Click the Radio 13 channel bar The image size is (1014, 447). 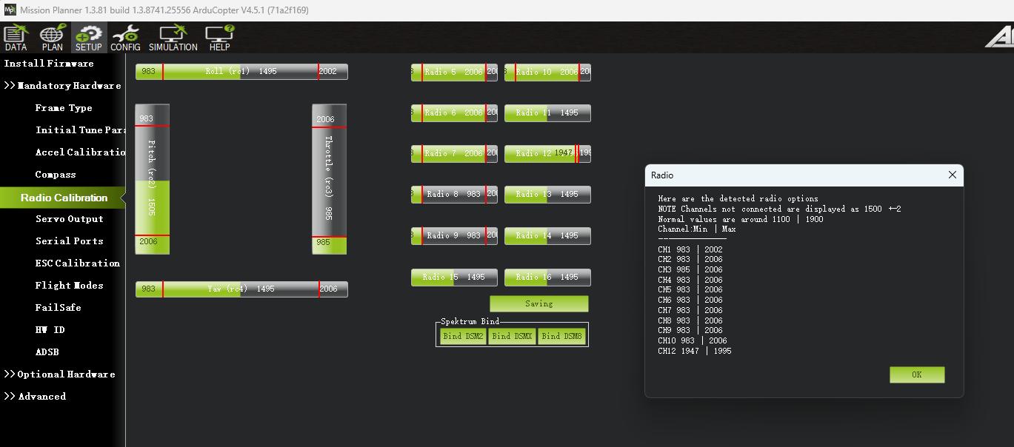(547, 194)
